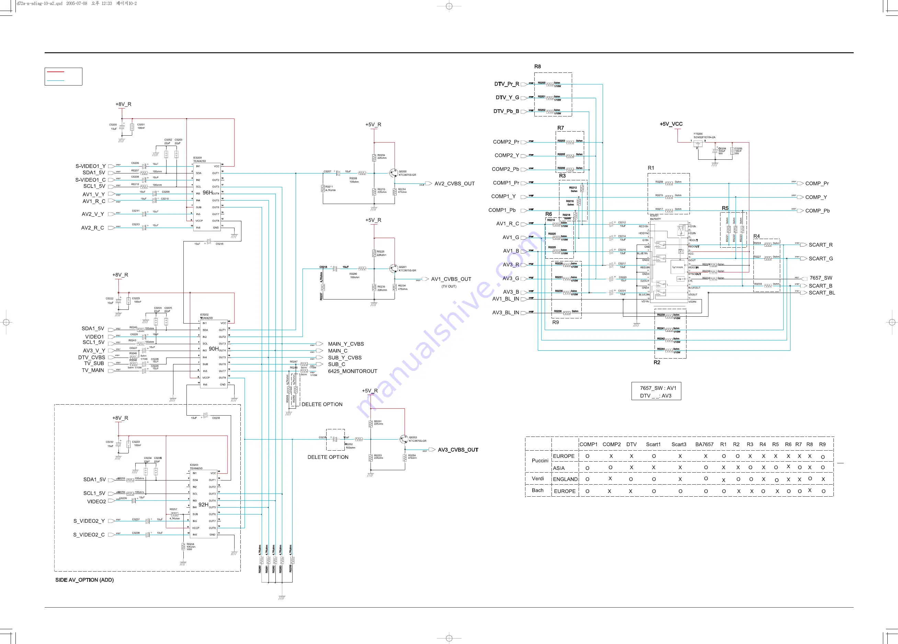Click the SCART_R output label
This screenshot has width=898, height=644.
(x=820, y=245)
